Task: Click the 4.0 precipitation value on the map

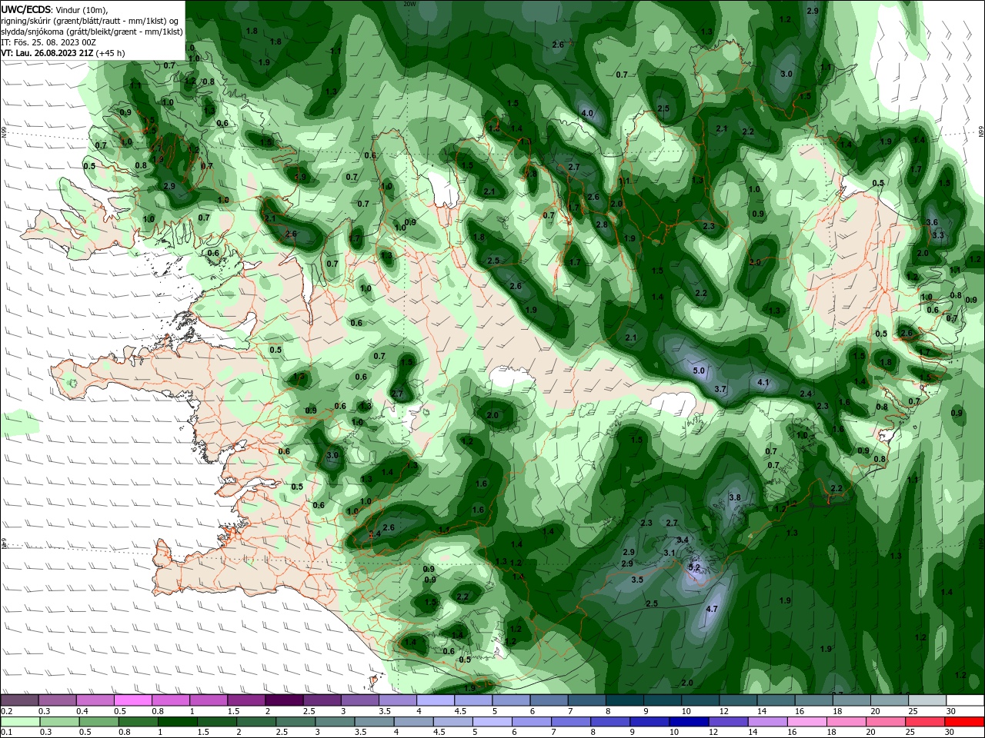Action: 587,113
